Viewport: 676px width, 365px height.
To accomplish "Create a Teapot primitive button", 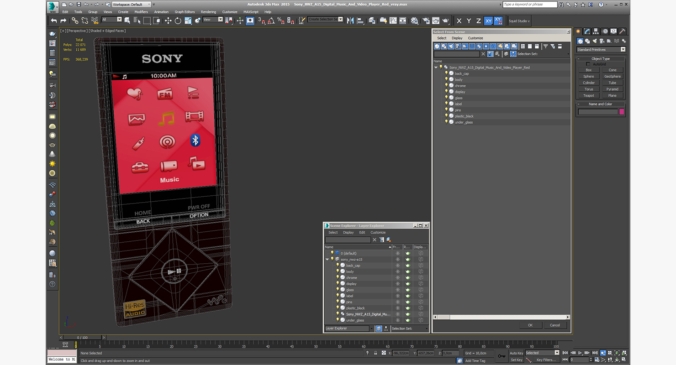I will 589,95.
